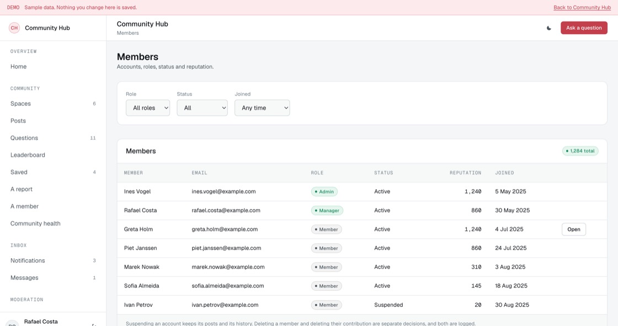Click the Manager role badge
Viewport: 618px width, 326px height.
327,211
